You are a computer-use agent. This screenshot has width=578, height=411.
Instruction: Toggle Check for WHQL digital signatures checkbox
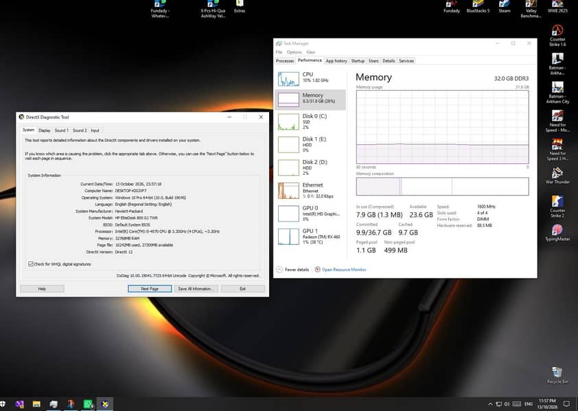click(31, 264)
